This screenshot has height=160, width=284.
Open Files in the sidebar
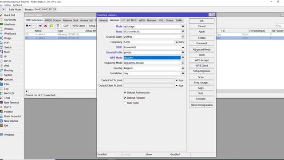pyautogui.click(x=7, y=84)
